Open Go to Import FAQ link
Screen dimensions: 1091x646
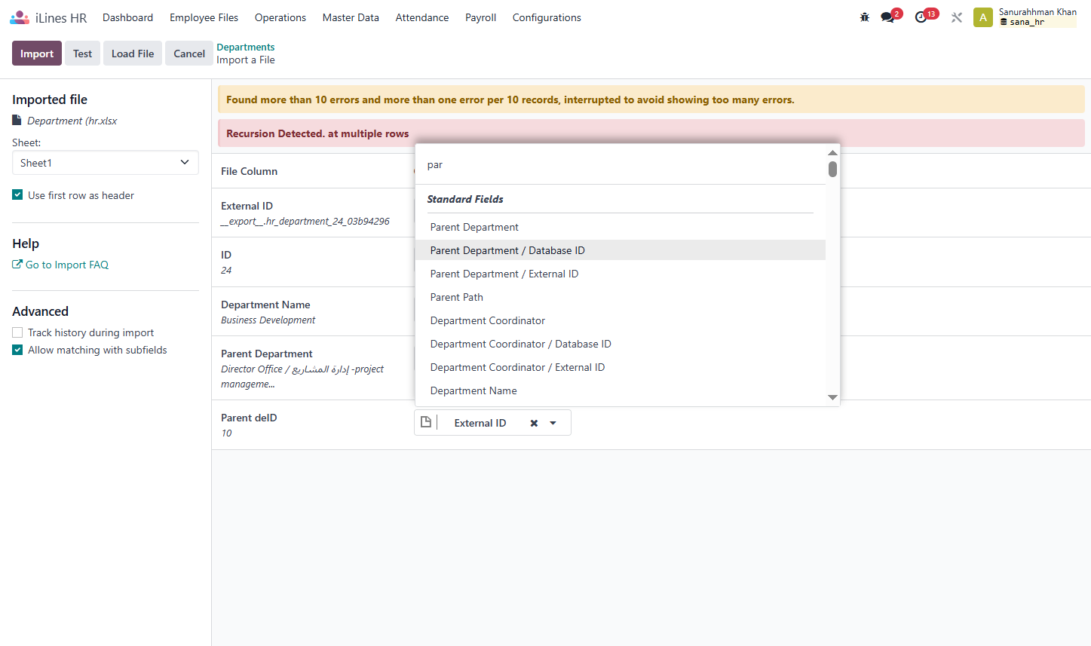(67, 265)
